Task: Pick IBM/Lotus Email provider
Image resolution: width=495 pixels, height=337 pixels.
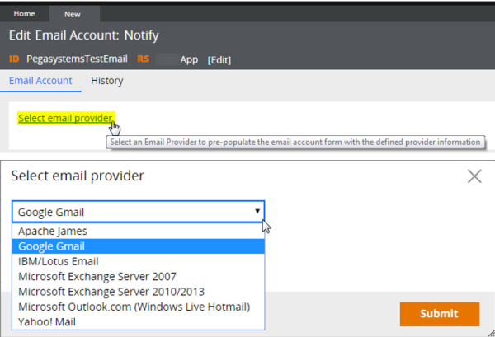Action: [x=138, y=261]
